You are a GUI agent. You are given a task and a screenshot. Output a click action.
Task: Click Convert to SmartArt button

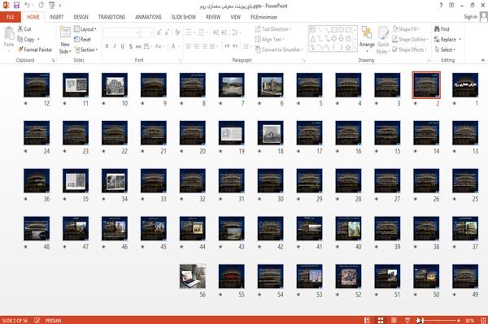click(279, 50)
